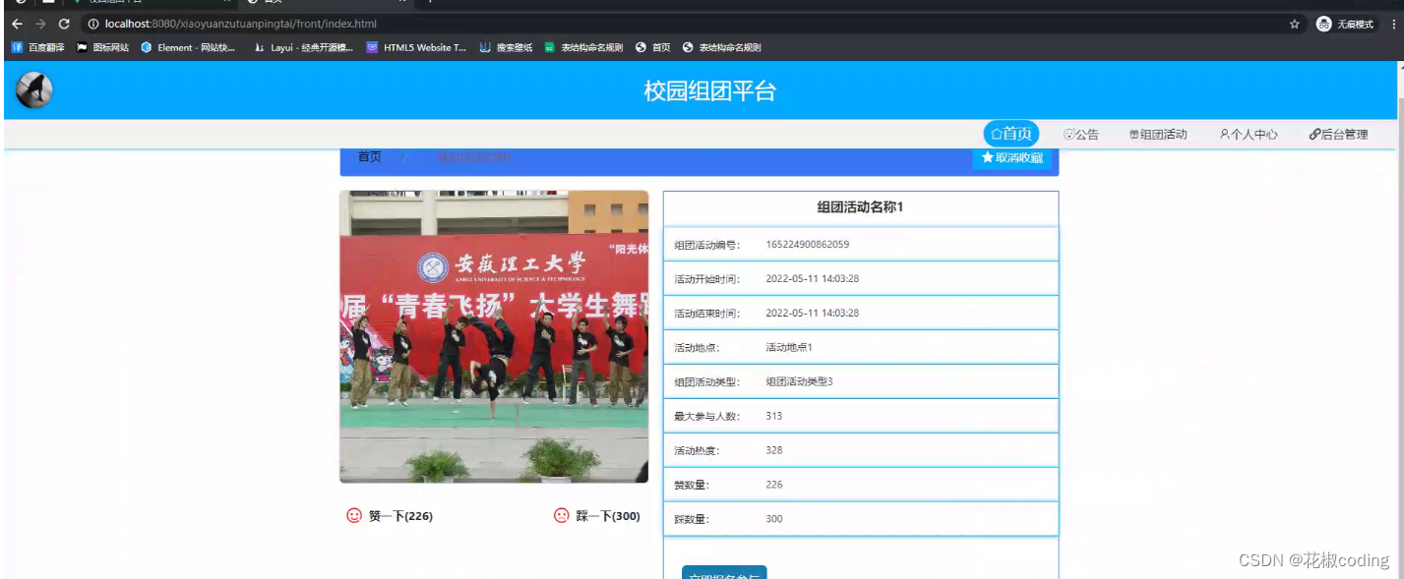Click the partially visible 立即报名参与 button
Viewport: 1404px width, 579px height.
click(724, 572)
